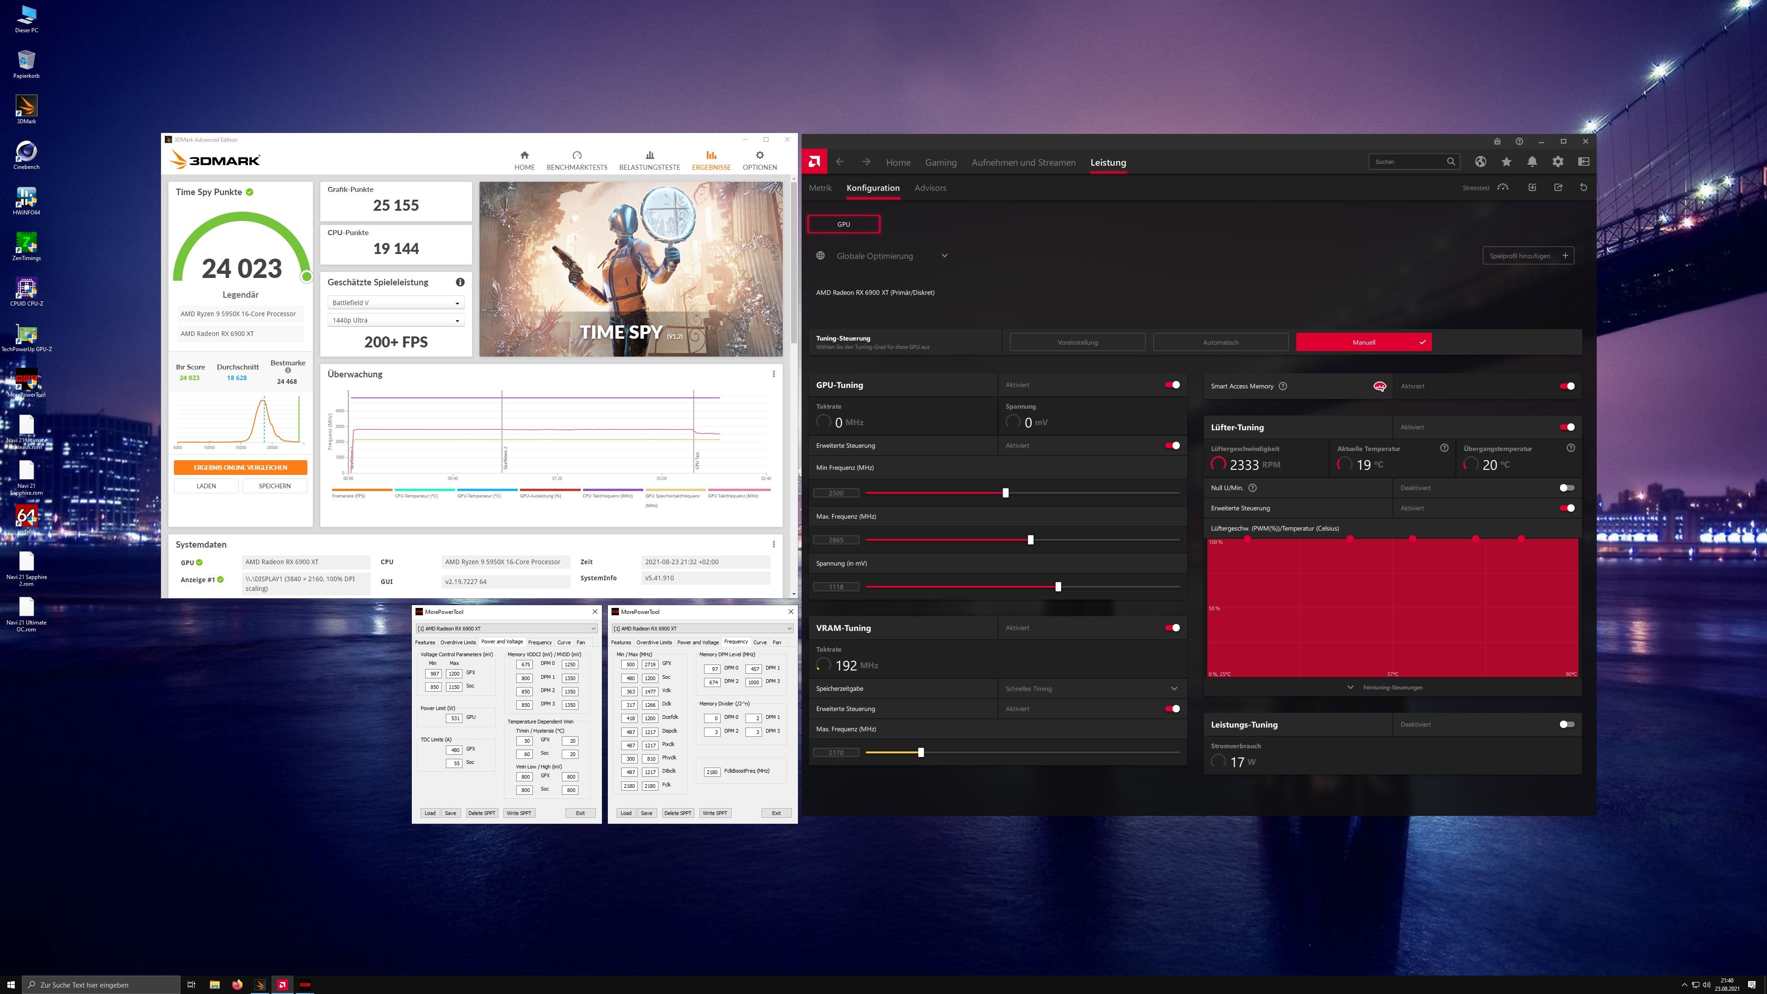Open Overdrive Limits tab in right MorePowerTool
Image resolution: width=1767 pixels, height=994 pixels.
coord(654,642)
